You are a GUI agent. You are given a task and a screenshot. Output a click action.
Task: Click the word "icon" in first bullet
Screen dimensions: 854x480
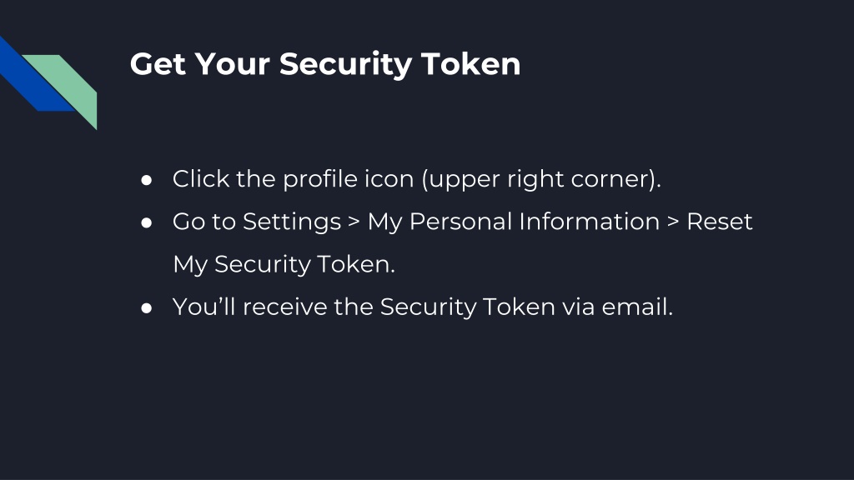[389, 179]
